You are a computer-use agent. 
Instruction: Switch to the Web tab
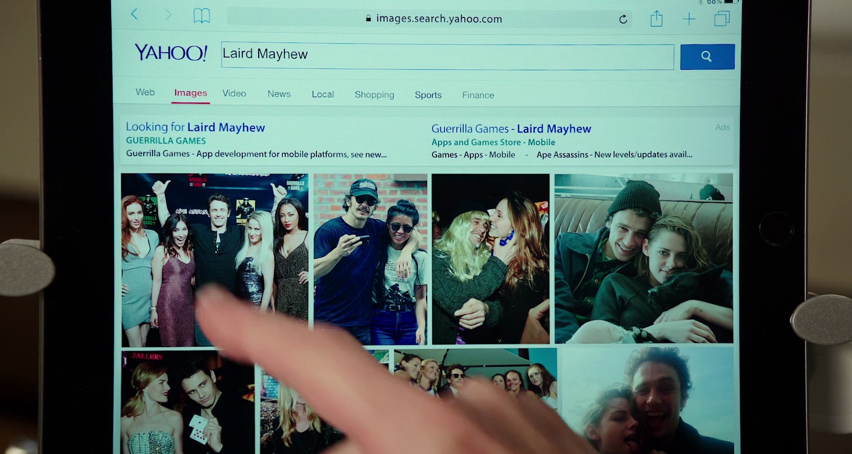145,92
